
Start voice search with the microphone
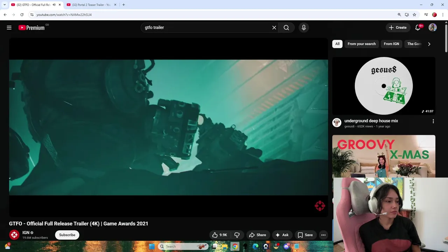tap(304, 28)
